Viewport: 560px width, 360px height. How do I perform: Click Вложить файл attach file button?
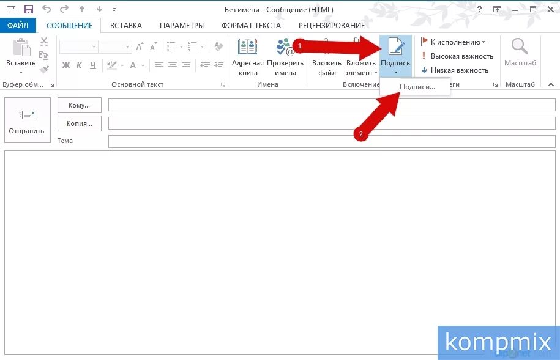(x=326, y=57)
